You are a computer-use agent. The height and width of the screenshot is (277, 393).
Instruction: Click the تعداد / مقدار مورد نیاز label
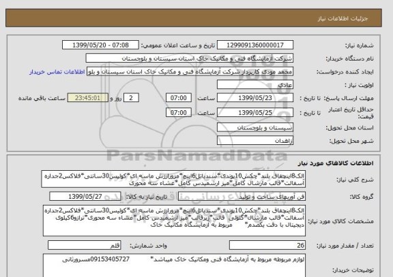[x=345, y=246]
